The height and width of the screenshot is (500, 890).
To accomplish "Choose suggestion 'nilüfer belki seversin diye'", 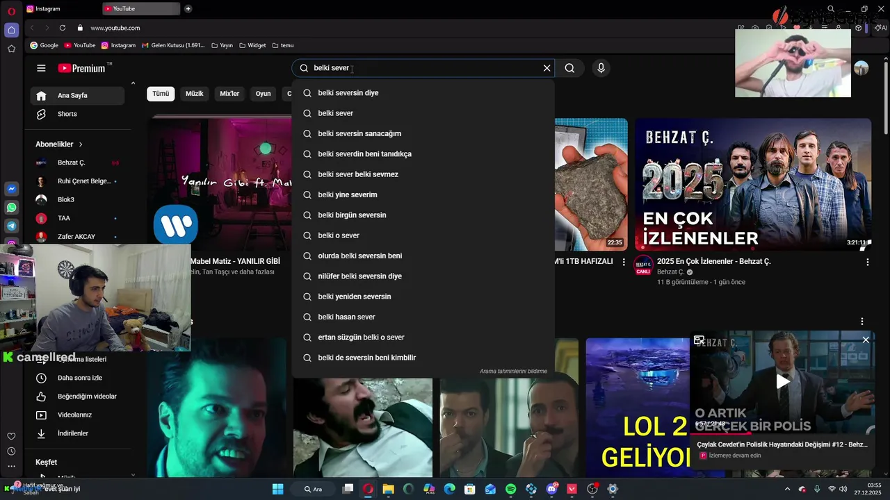I will 423,276.
